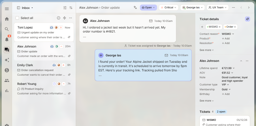The height and width of the screenshot is (126, 256).
Task: Open the AI sparkles icon in sidebar
Action: coord(7,60)
